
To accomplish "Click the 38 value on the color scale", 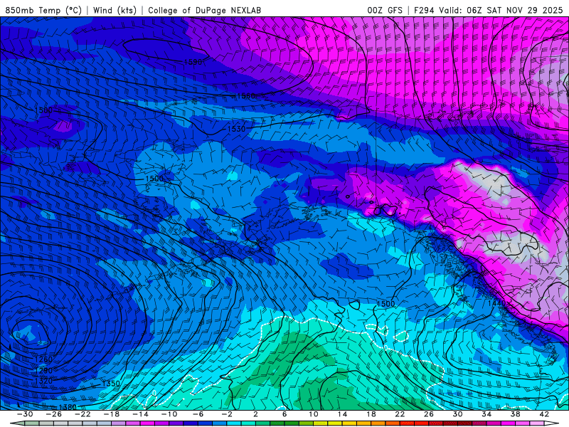I will tap(515, 414).
